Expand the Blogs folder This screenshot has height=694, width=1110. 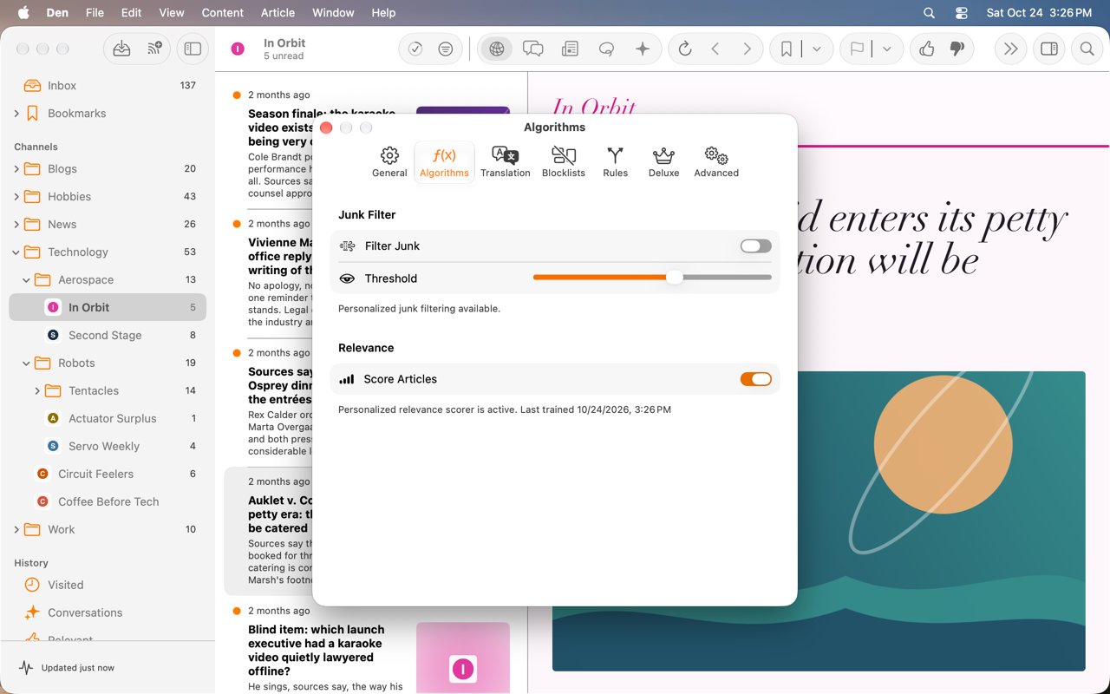pos(16,169)
